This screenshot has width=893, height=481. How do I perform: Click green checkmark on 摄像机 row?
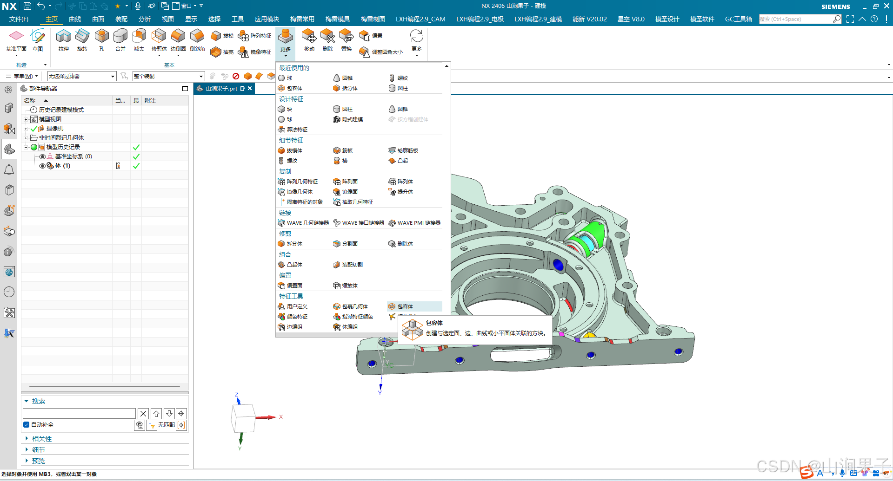point(33,129)
